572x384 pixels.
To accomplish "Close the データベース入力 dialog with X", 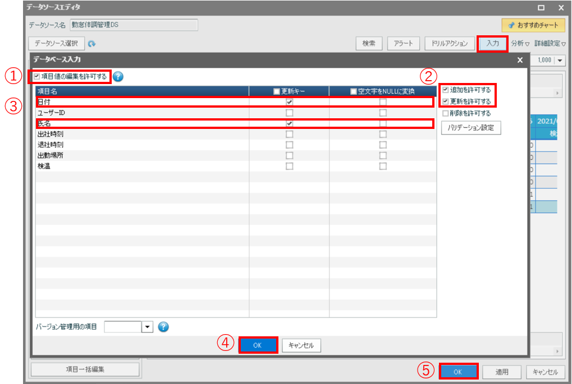I will [520, 60].
